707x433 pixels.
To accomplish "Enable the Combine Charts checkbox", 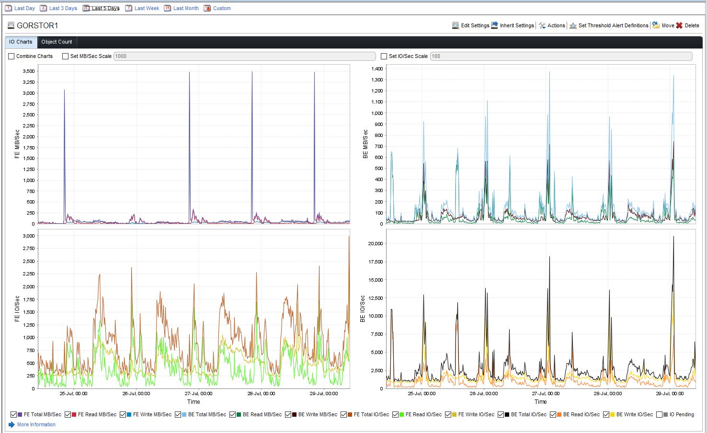I will (x=11, y=56).
